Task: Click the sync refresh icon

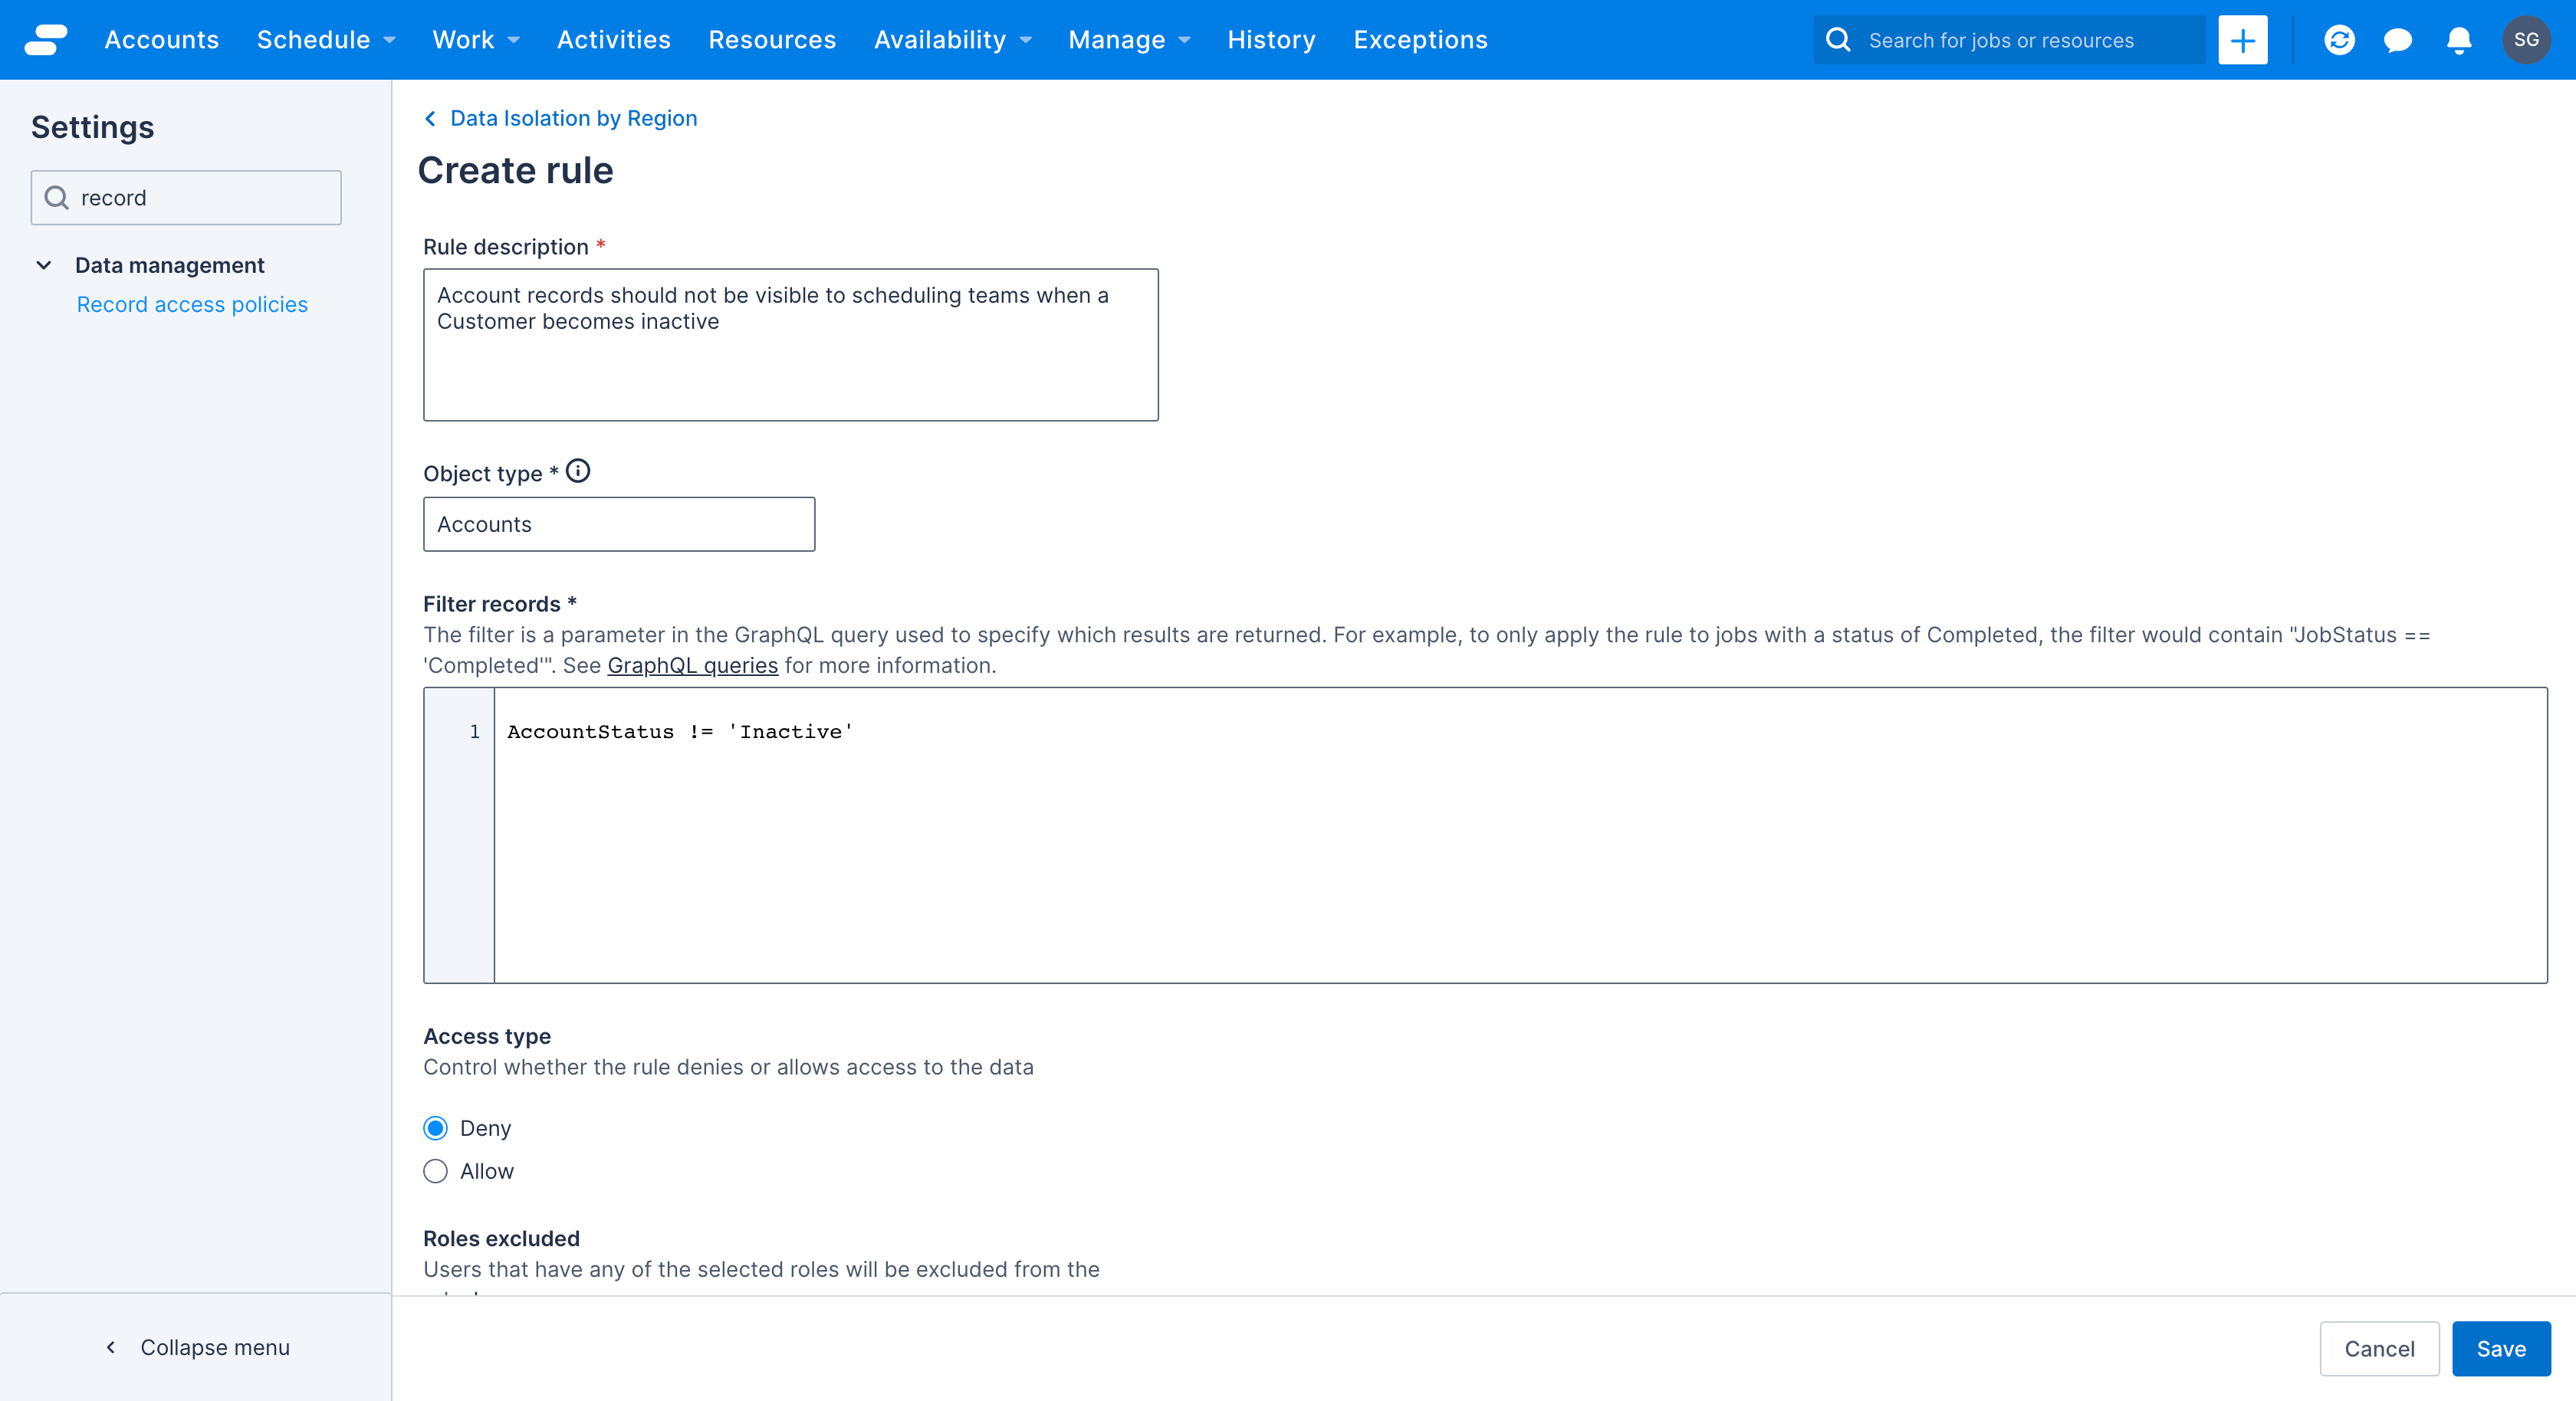Action: 2339,40
